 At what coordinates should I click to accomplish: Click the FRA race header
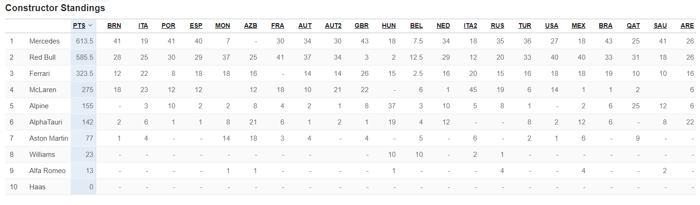278,25
